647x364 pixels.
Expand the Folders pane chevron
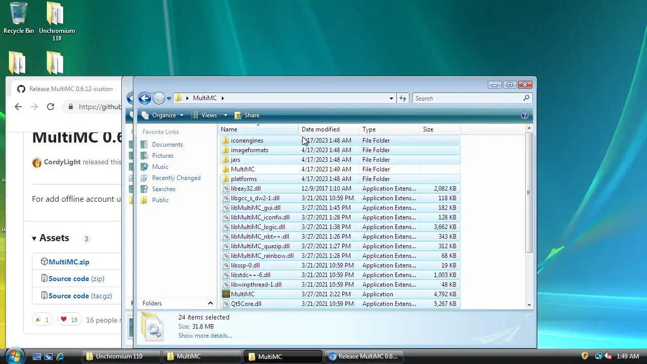210,303
